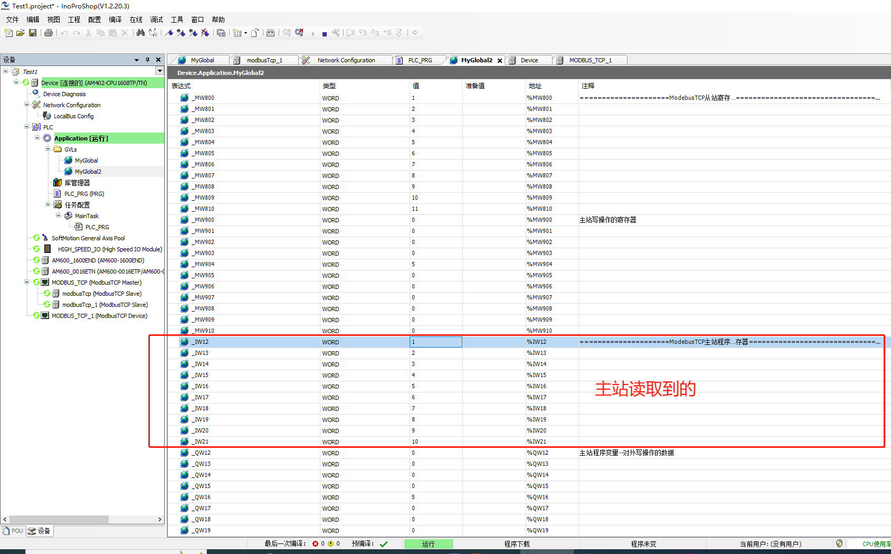Image resolution: width=891 pixels, height=554 pixels.
Task: Open build/compile toolbar icon
Action: 271,33
